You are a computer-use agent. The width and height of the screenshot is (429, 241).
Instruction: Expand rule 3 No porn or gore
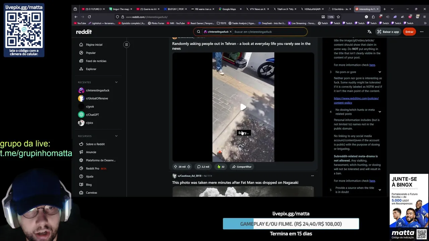380,72
